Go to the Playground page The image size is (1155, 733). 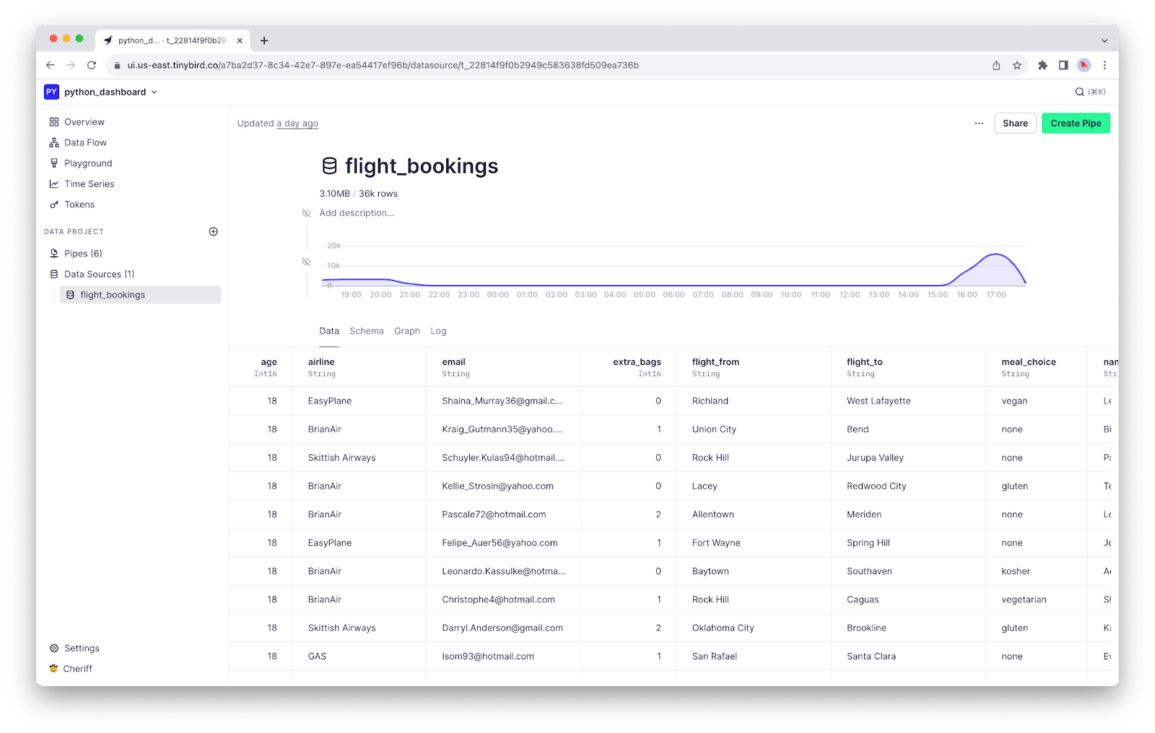[x=87, y=163]
